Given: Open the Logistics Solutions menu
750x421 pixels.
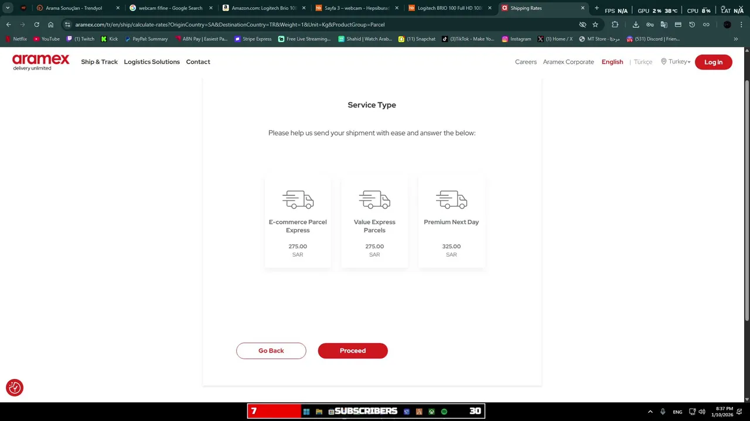Looking at the screenshot, I should (152, 62).
